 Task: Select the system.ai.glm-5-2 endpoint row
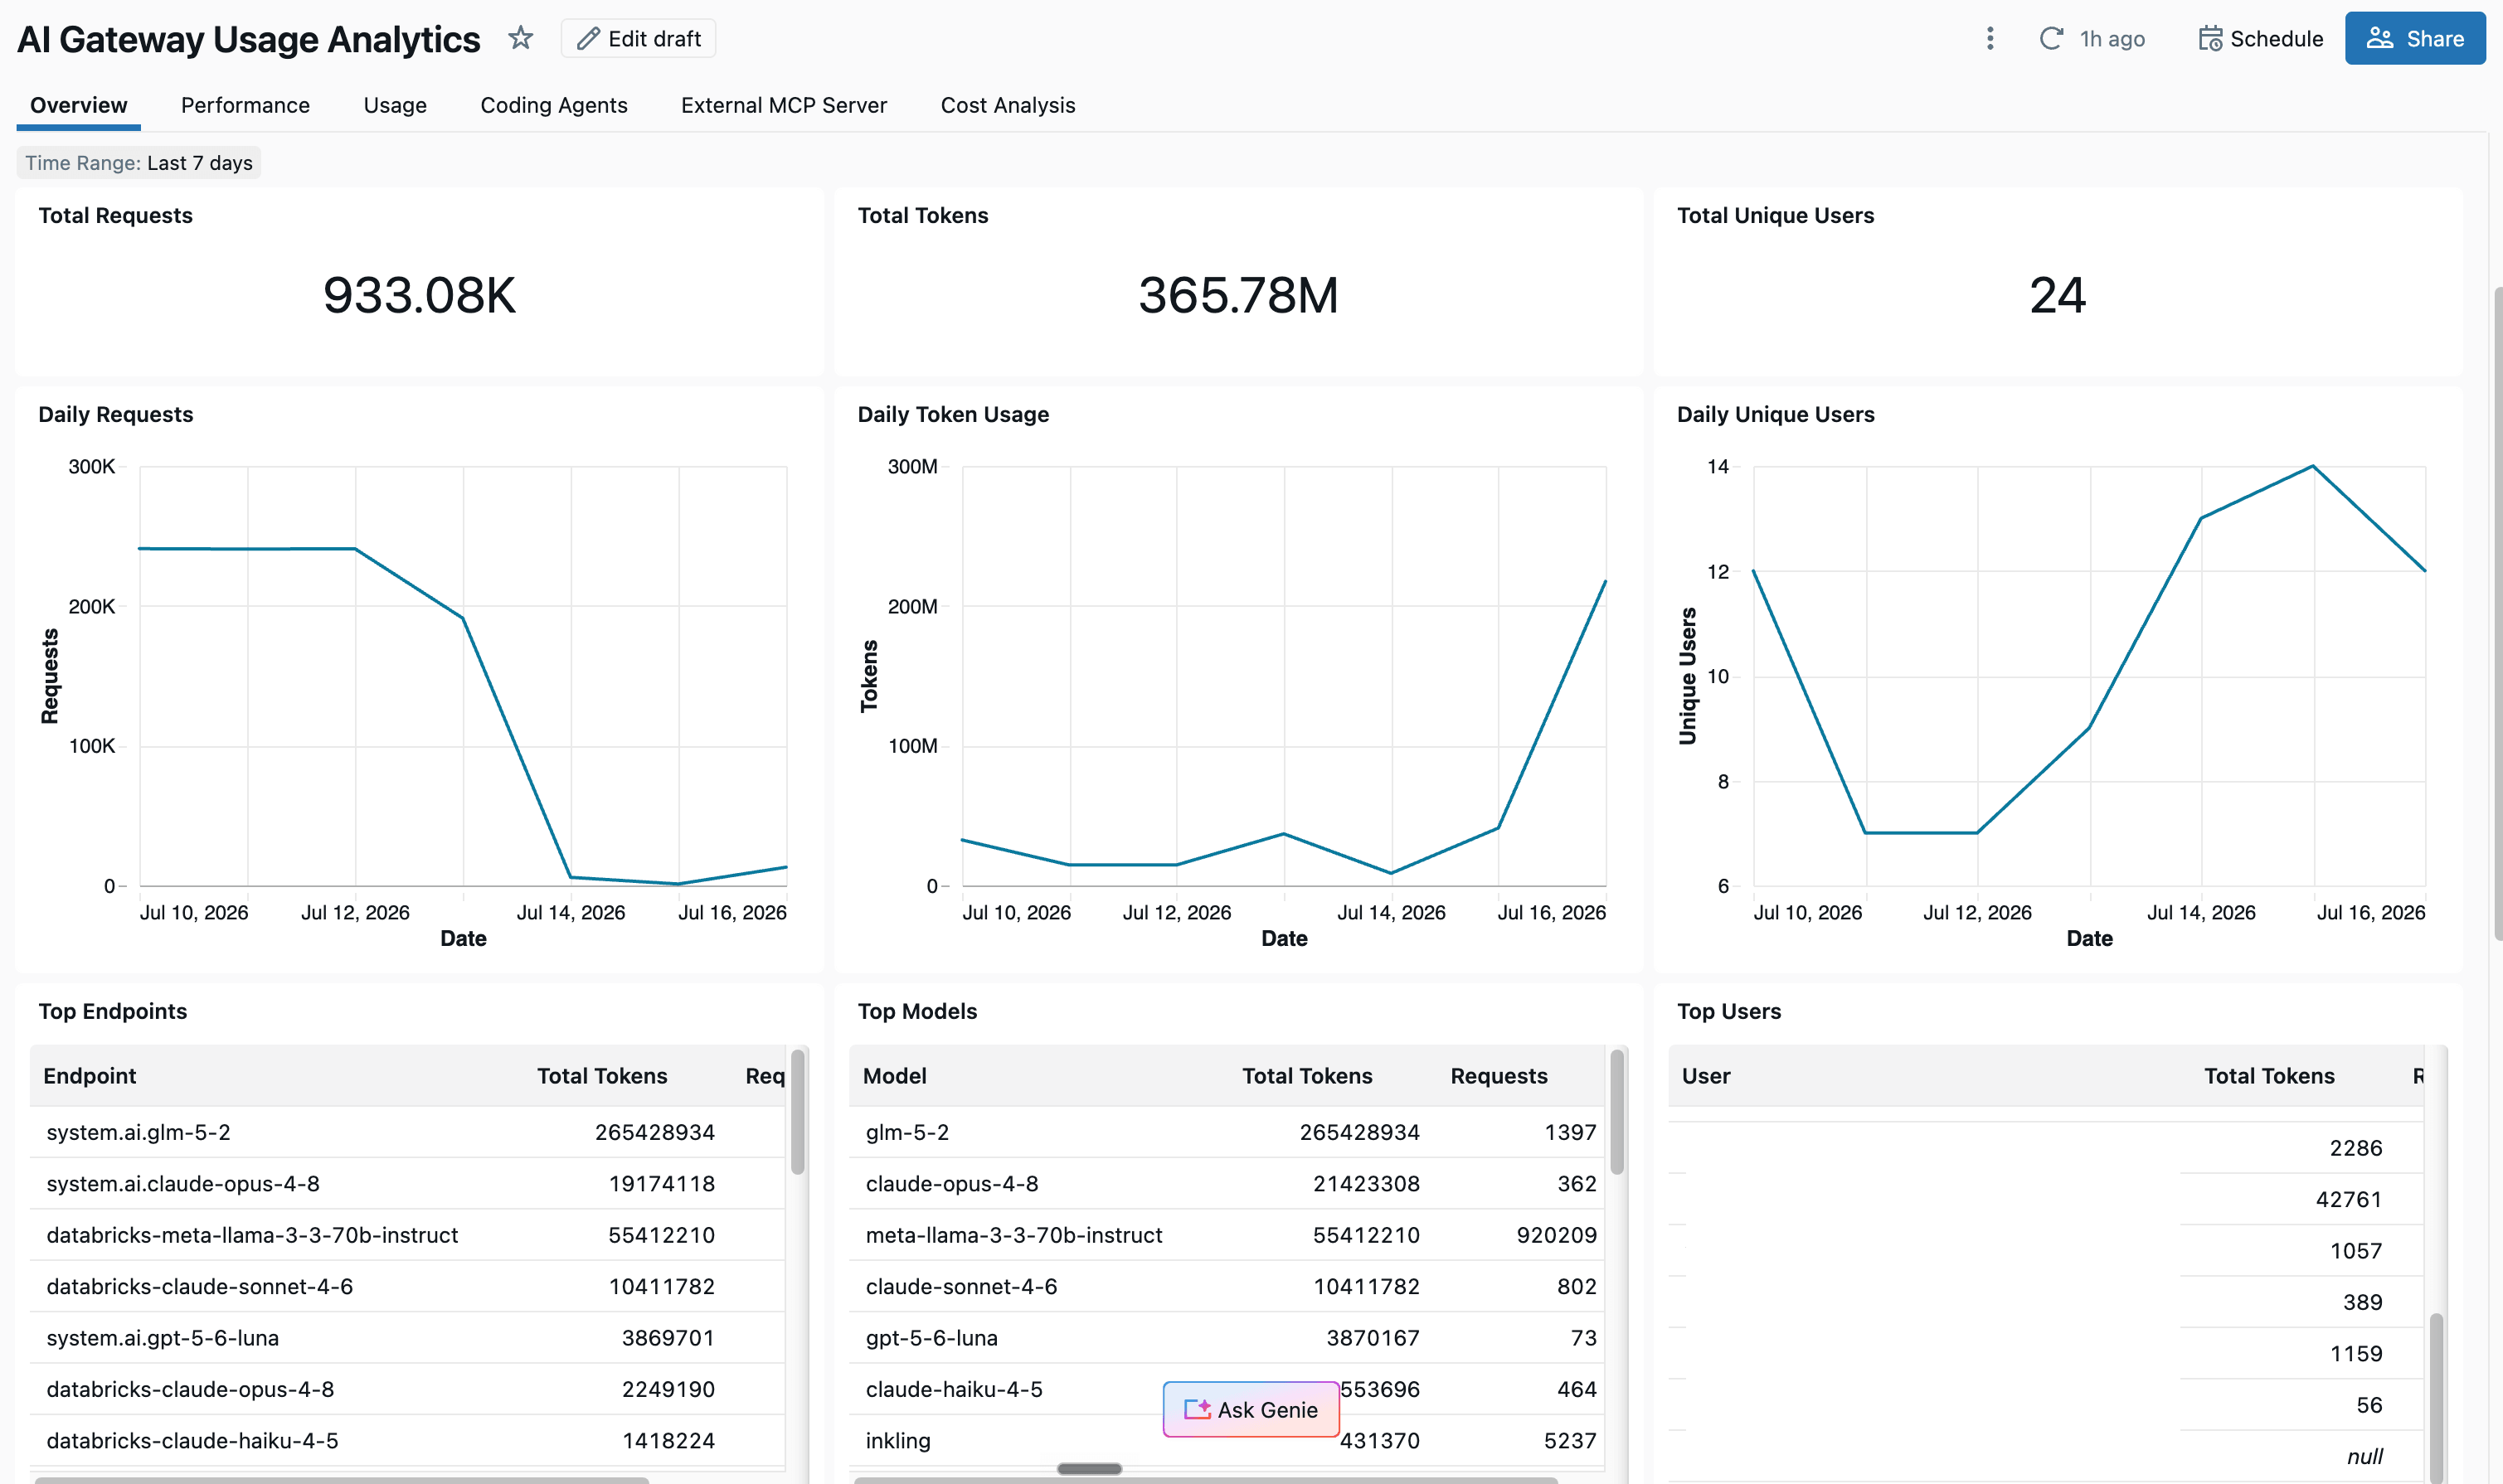click(x=407, y=1132)
